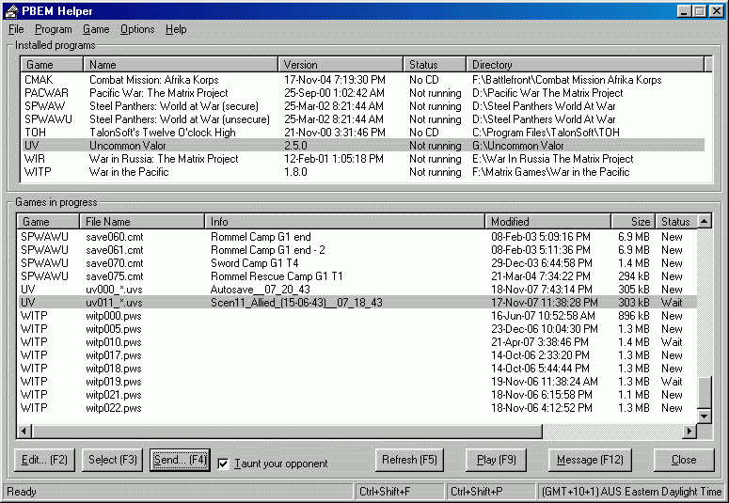Select Steel Panthers: World at War (secure)

click(x=364, y=106)
